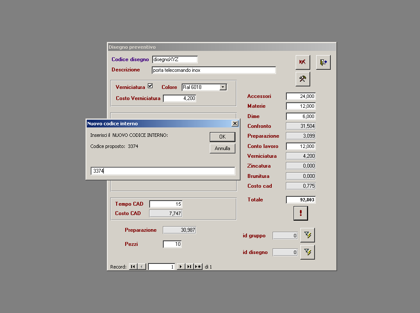Go to the next record
Viewport: 420px width, 313px height.
pyautogui.click(x=181, y=267)
